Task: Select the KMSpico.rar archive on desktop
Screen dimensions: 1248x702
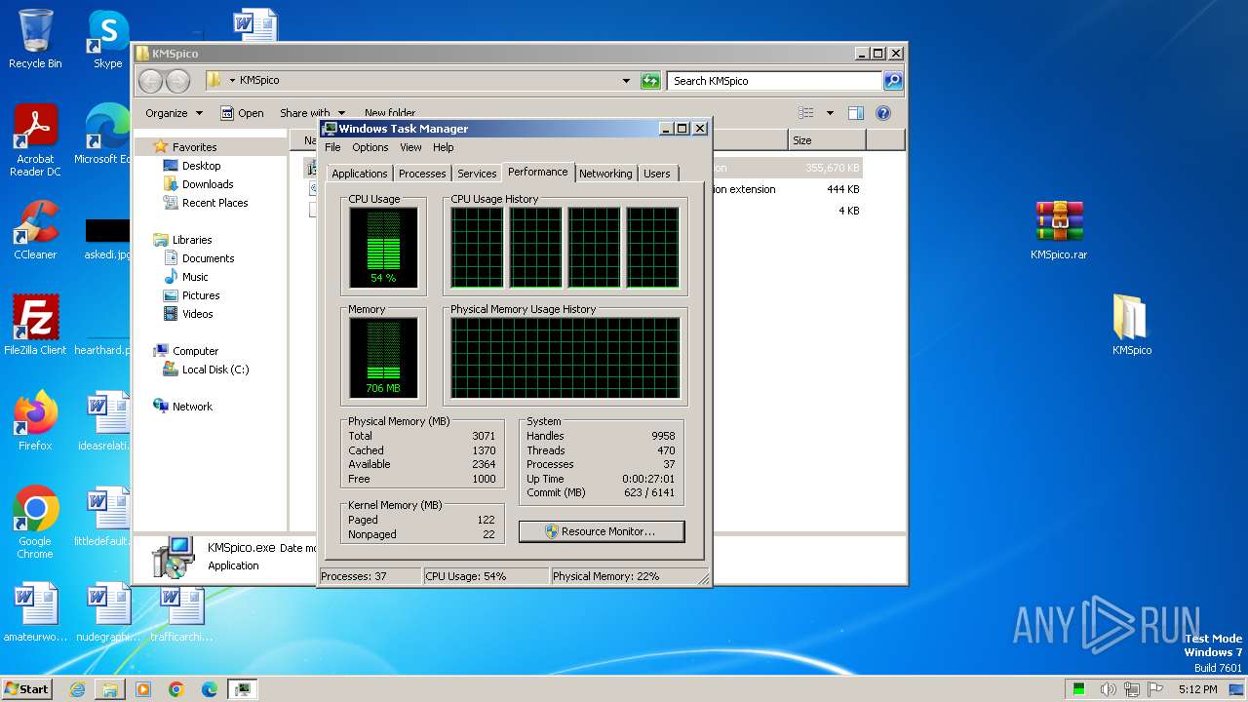Action: tap(1059, 230)
